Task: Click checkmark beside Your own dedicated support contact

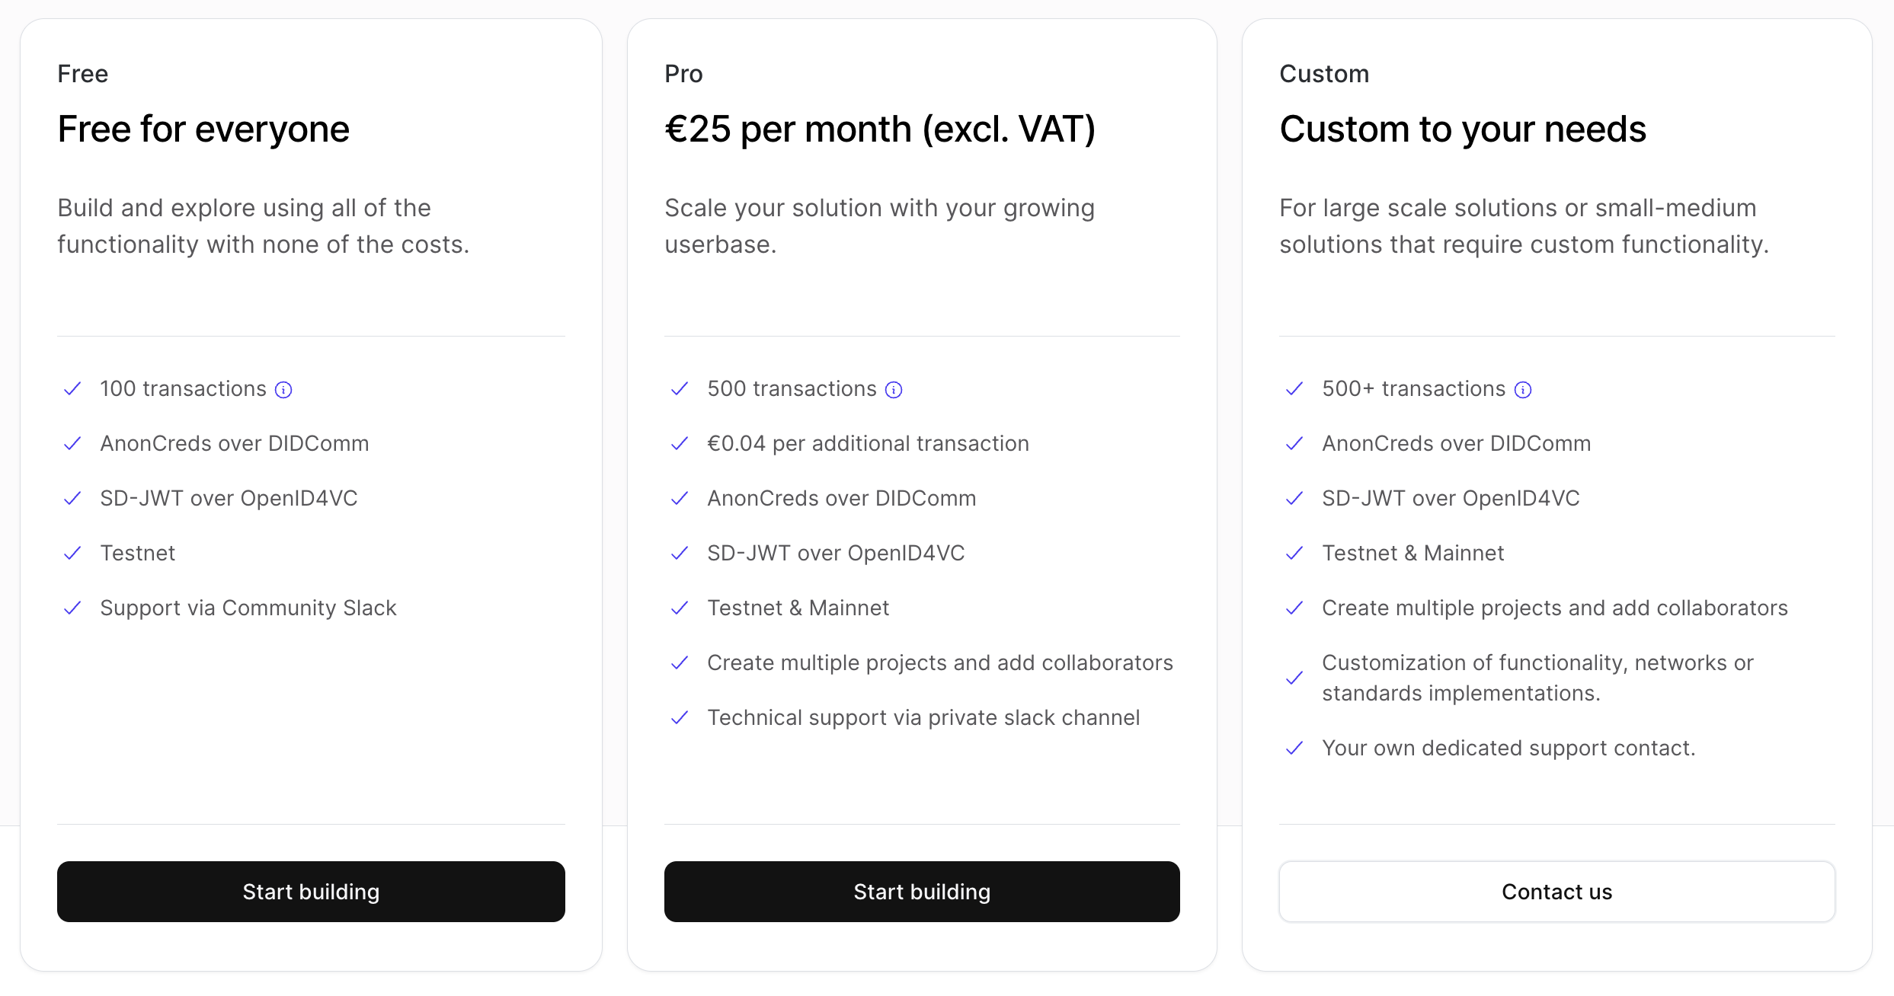Action: 1294,748
